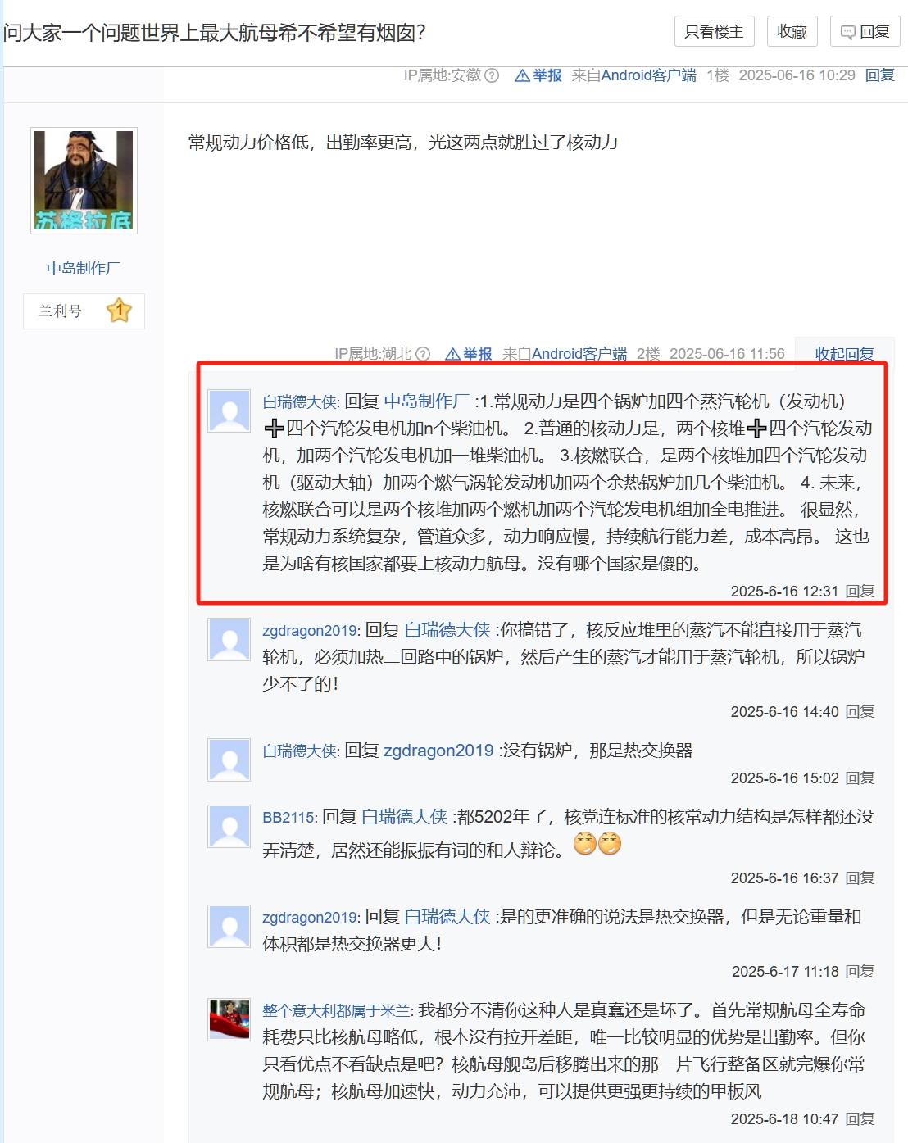Collapse replies with 收起回复
Viewport: 908px width, 1143px height.
(844, 354)
